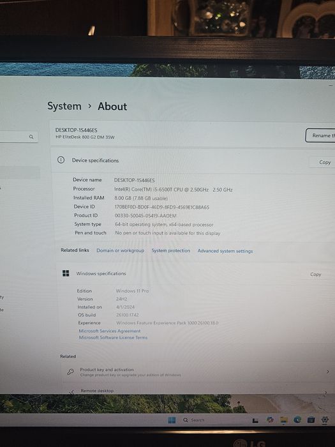
Task: Open Microsoft Store from the taskbar
Action: pos(311,420)
